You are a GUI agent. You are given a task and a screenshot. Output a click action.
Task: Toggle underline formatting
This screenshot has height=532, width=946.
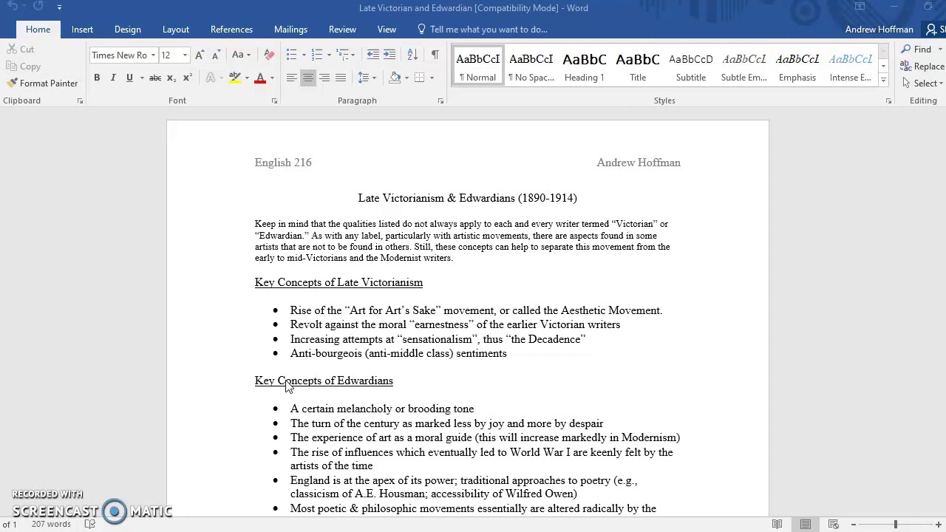pyautogui.click(x=129, y=78)
